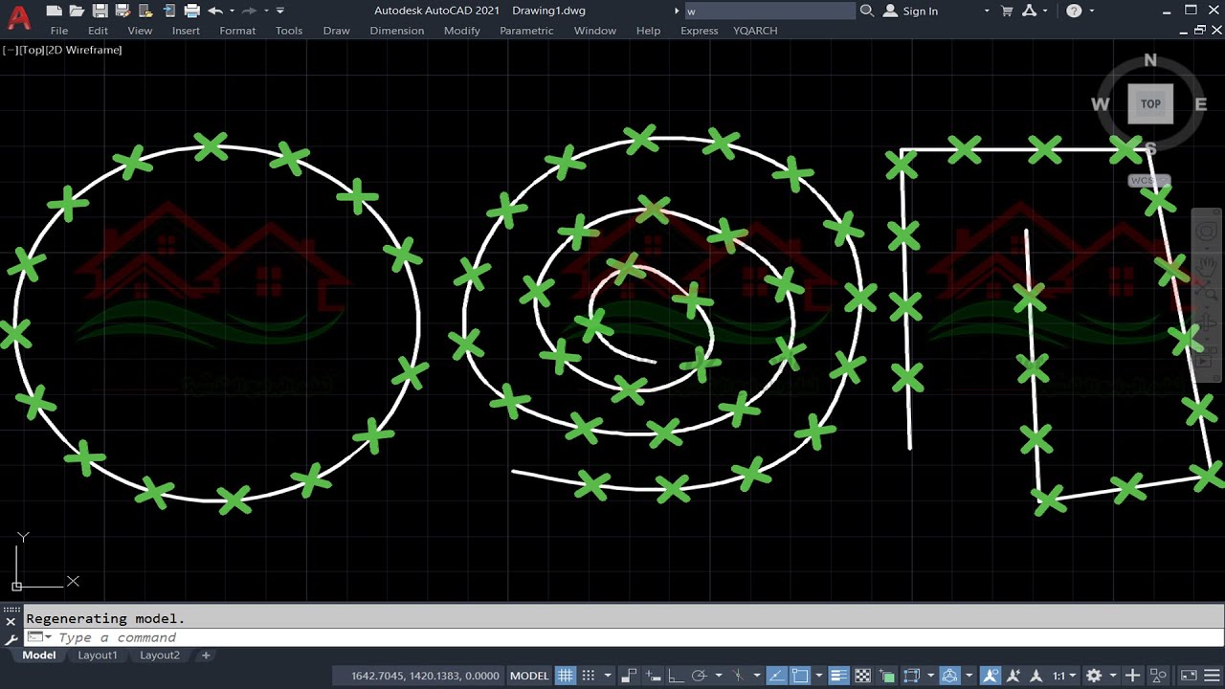
Task: Switch to the Layout2 tab
Action: point(160,656)
